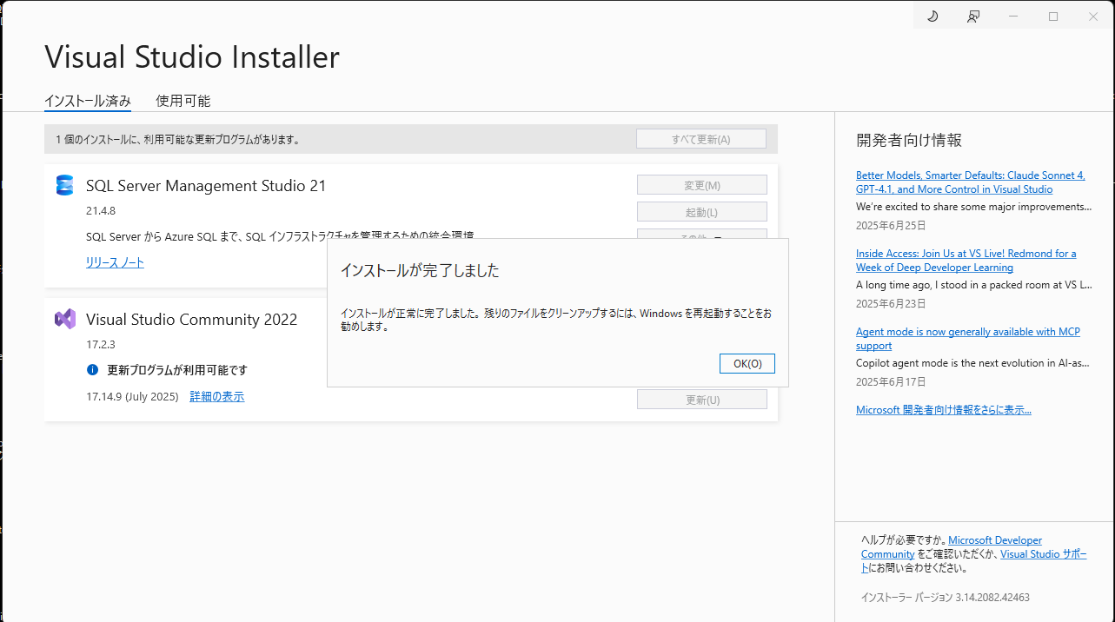Screen dimensions: 1115x622
Task: Click 詳細の表示 next to 17.14.9
Action: pos(216,396)
